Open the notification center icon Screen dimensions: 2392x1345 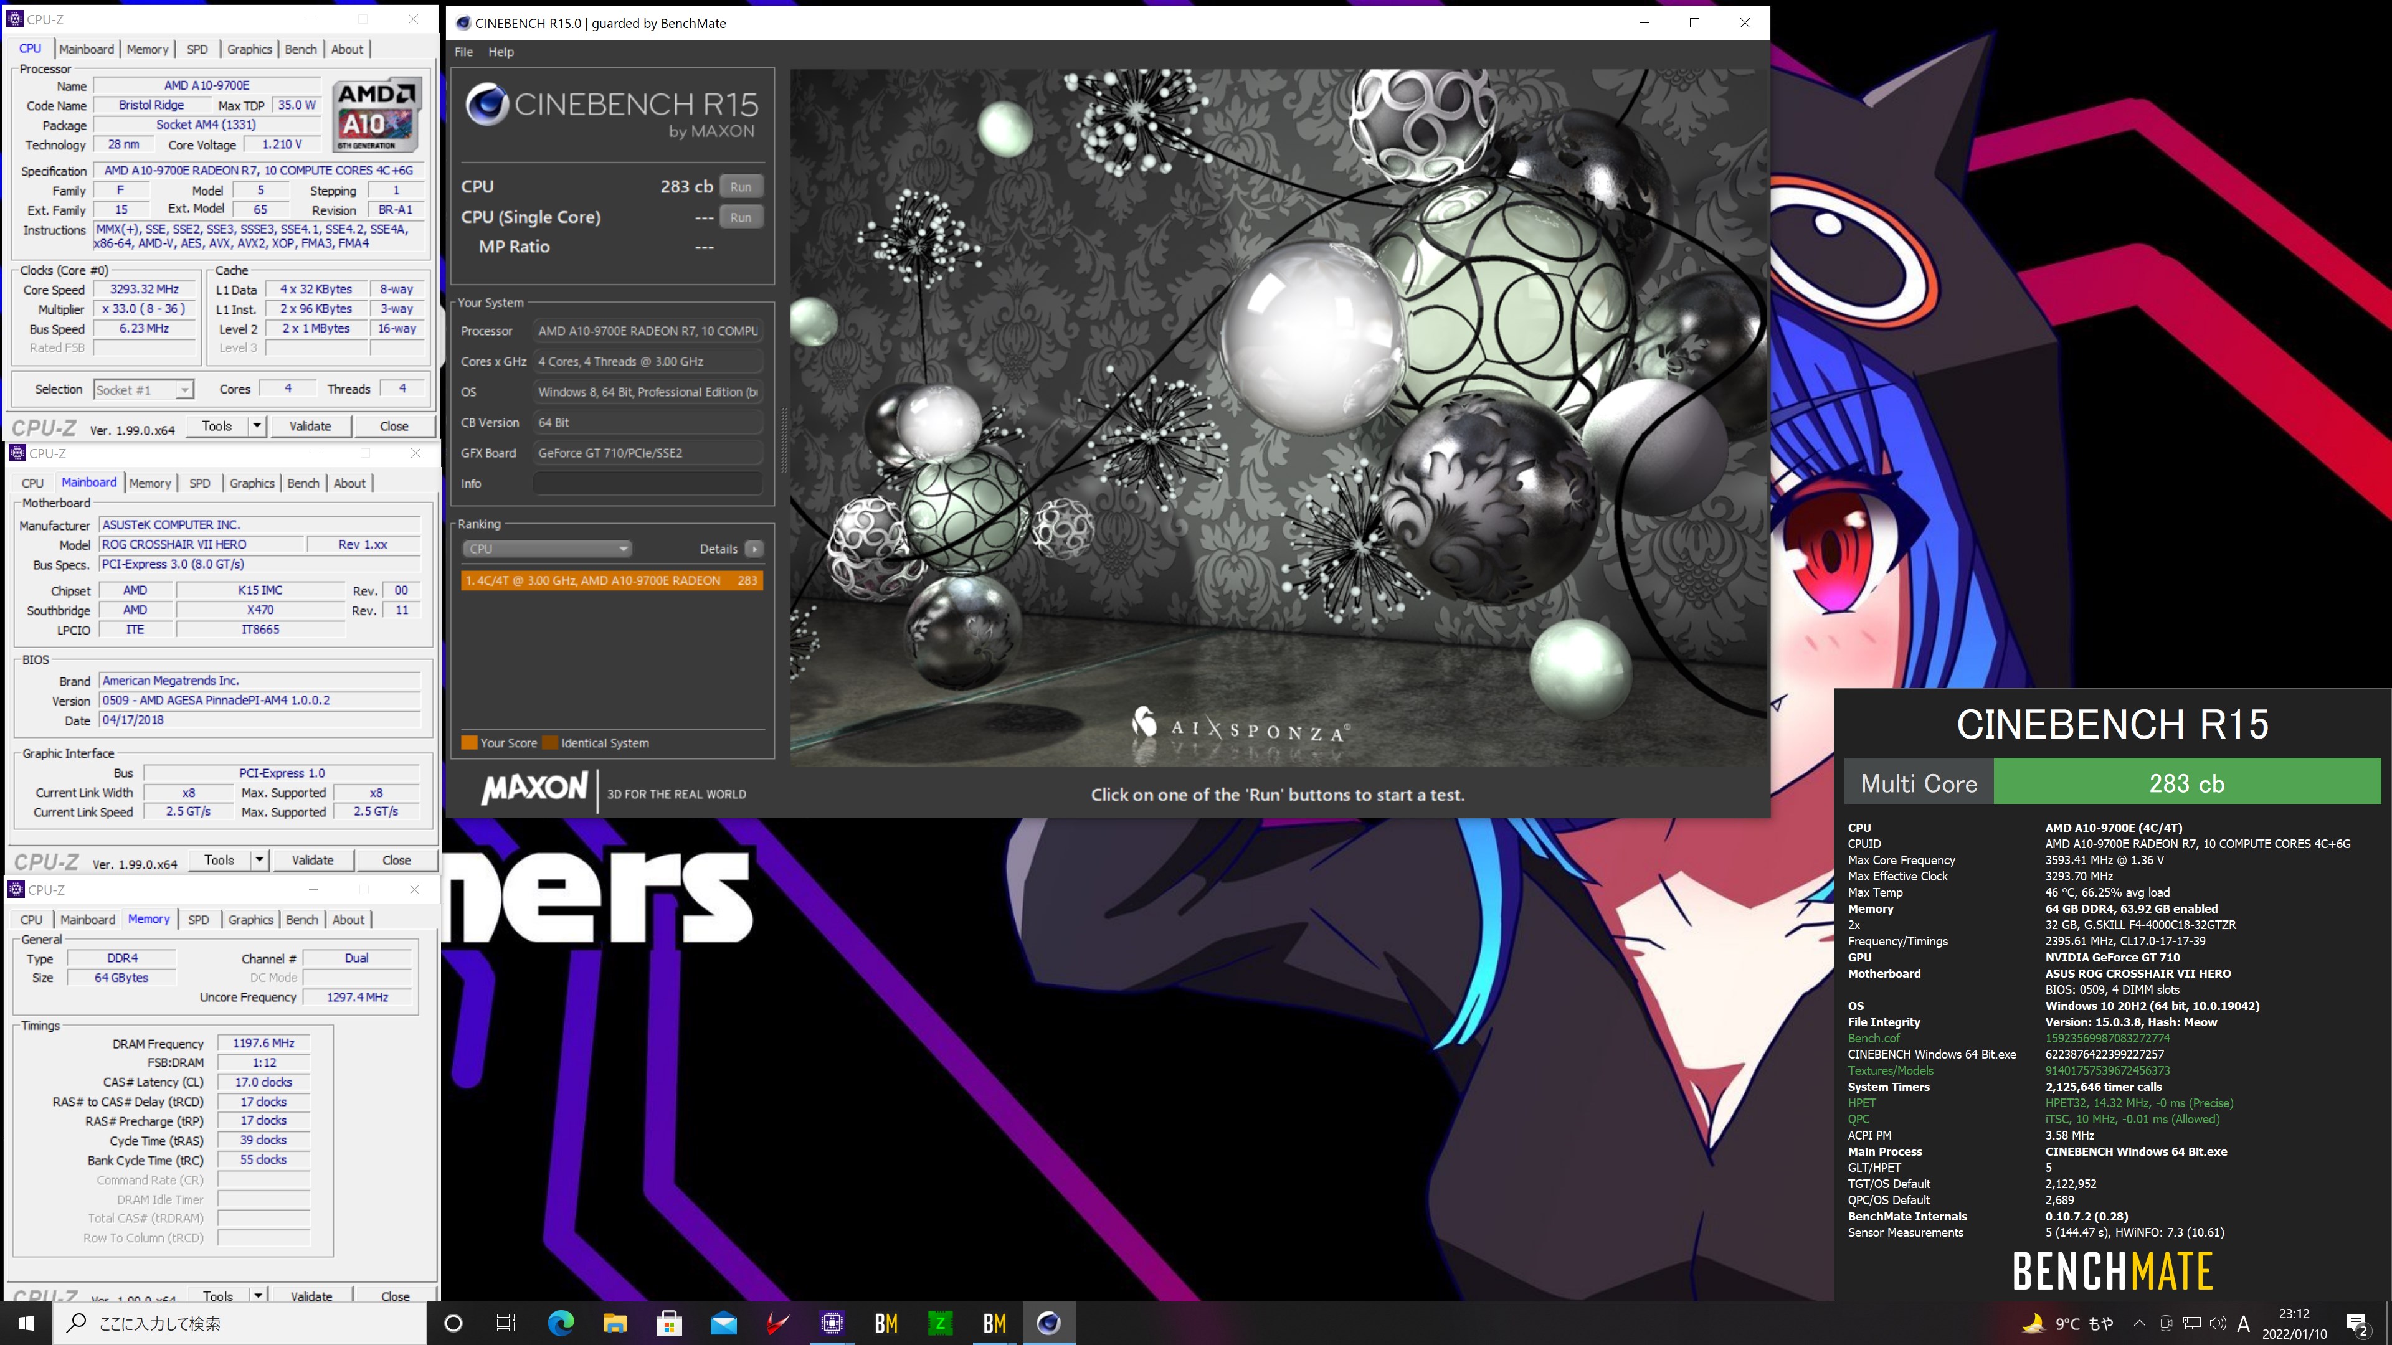pos(2356,1324)
